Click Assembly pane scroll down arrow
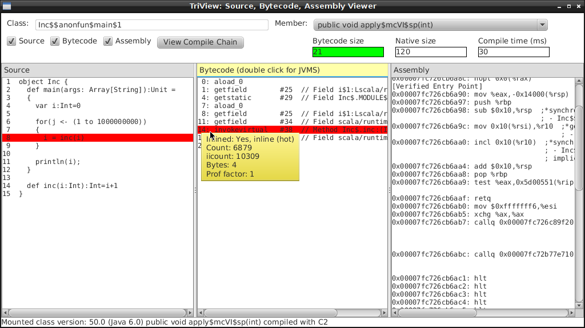The width and height of the screenshot is (585, 328). tap(579, 306)
